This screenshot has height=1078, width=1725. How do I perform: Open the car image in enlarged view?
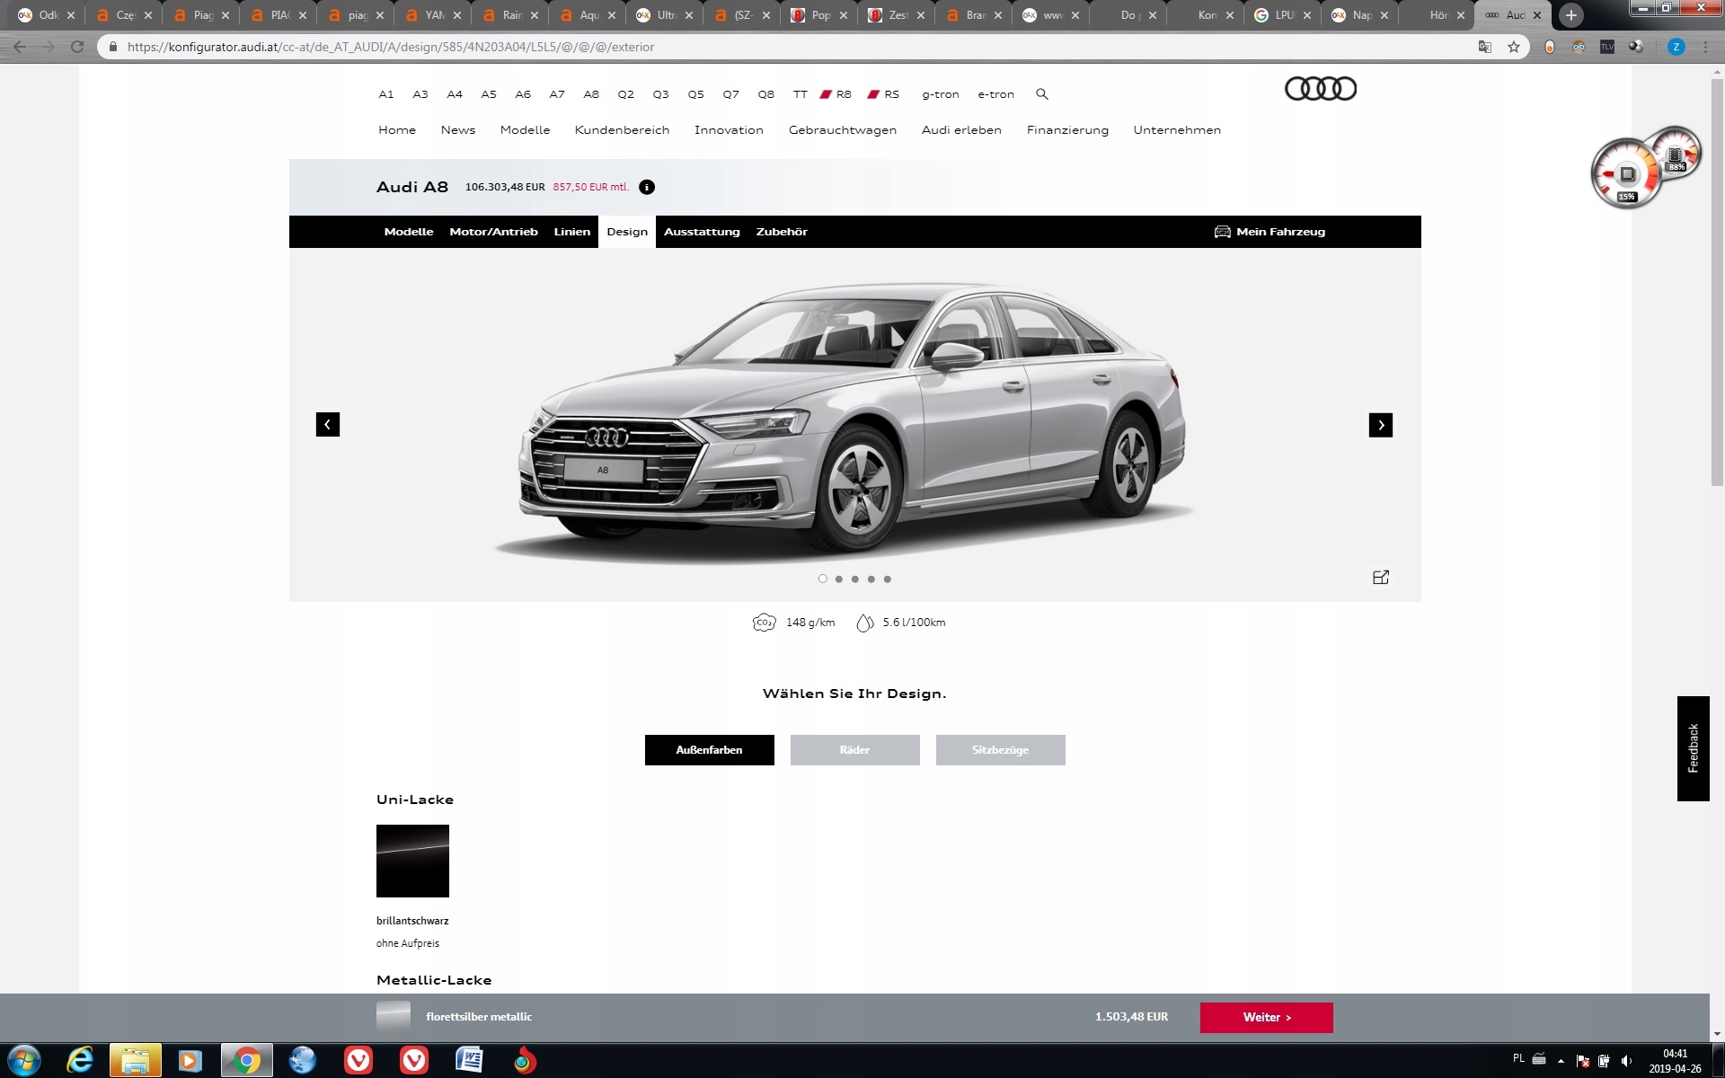(1381, 578)
